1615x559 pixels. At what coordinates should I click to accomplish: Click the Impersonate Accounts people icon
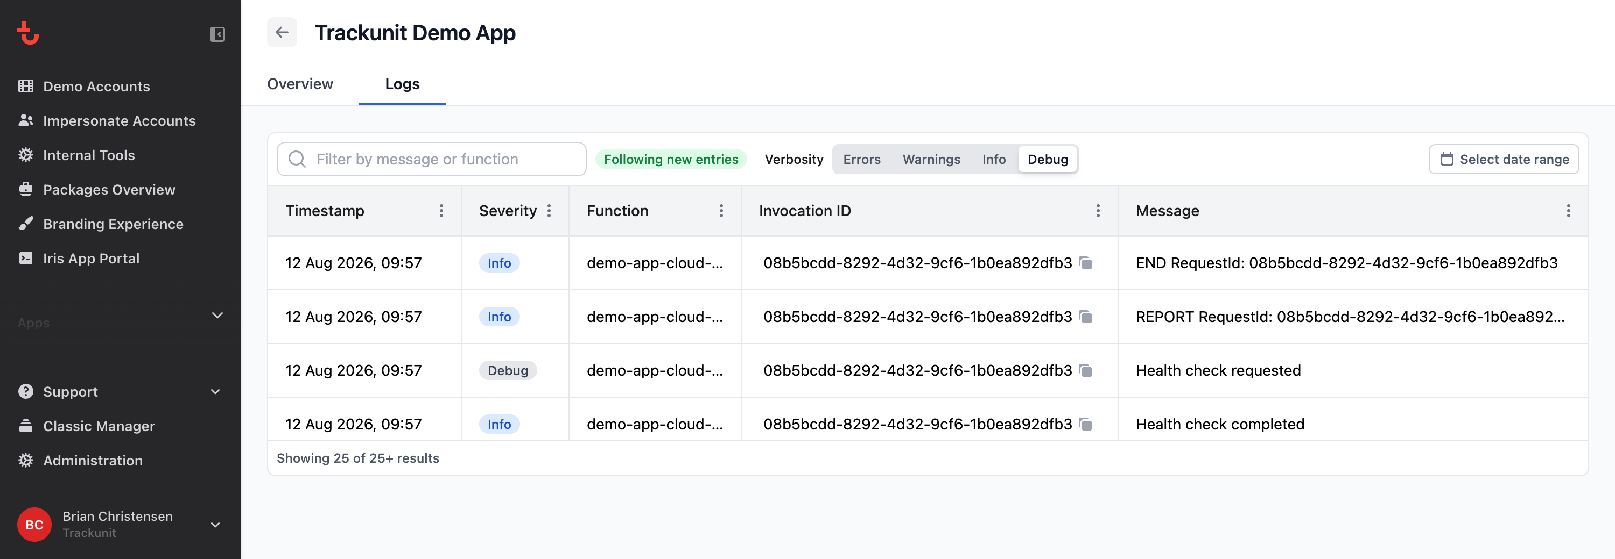(26, 120)
